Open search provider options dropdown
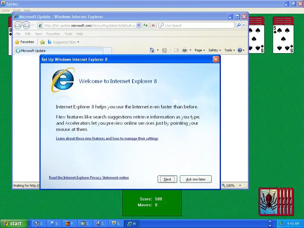 click(244, 25)
